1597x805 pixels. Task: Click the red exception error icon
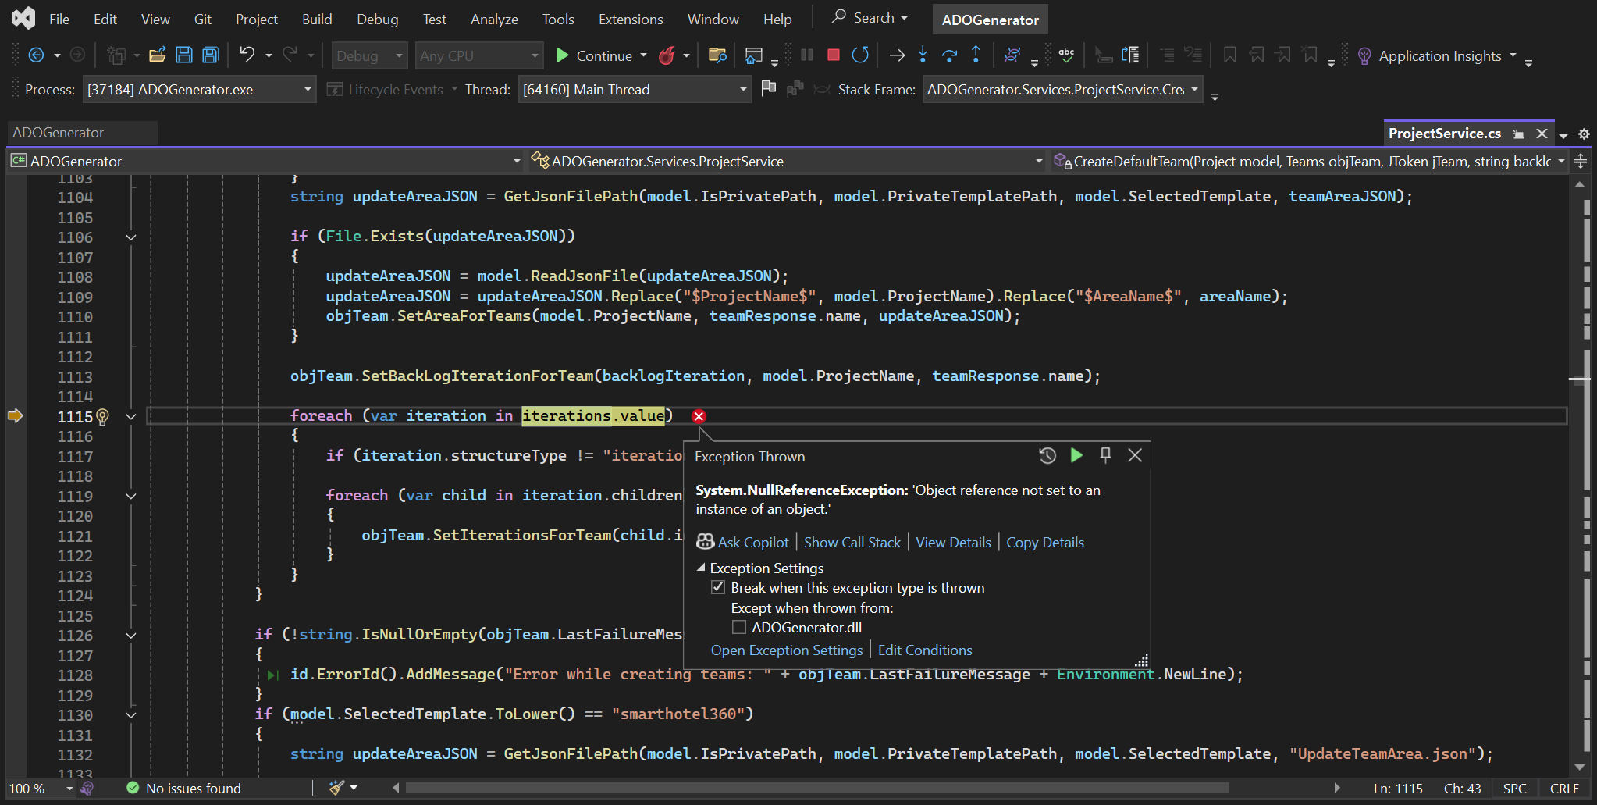pos(699,416)
